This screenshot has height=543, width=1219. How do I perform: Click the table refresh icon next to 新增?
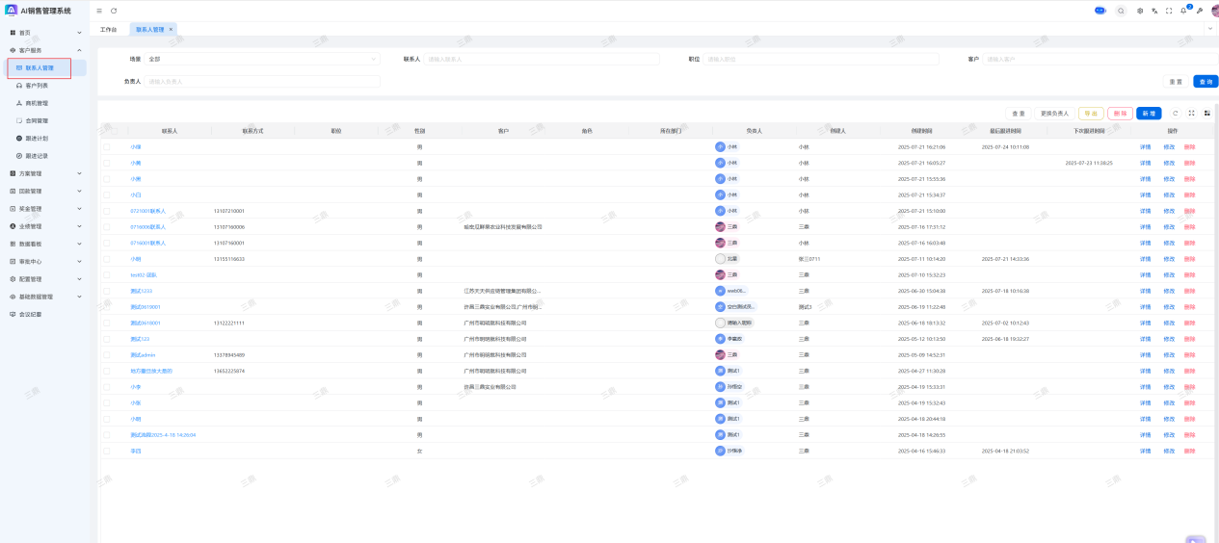(1175, 113)
